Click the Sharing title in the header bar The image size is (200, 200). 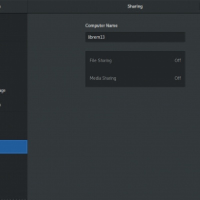(135, 7)
